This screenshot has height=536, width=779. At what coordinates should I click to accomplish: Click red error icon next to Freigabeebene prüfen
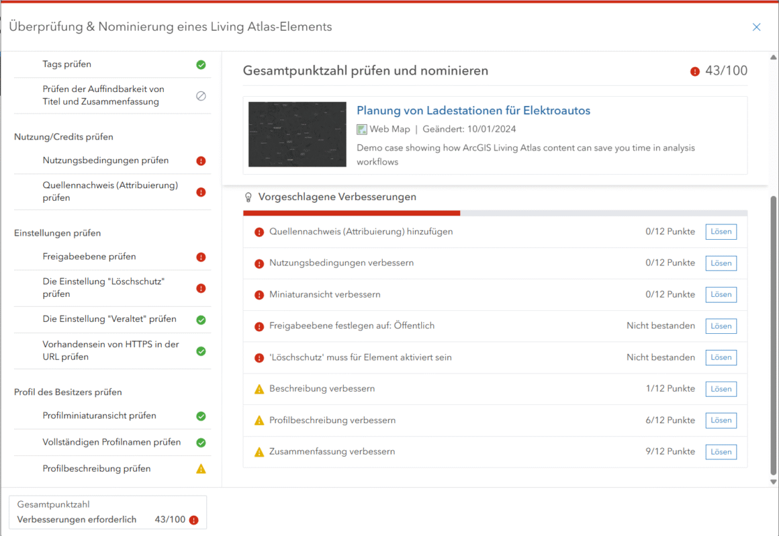(x=201, y=257)
